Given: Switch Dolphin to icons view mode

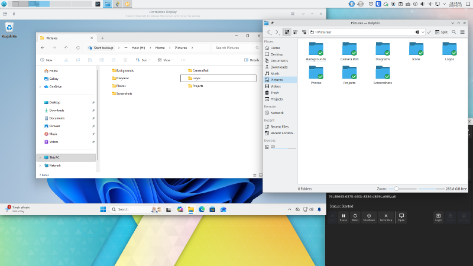Looking at the screenshot, I should click(287, 32).
